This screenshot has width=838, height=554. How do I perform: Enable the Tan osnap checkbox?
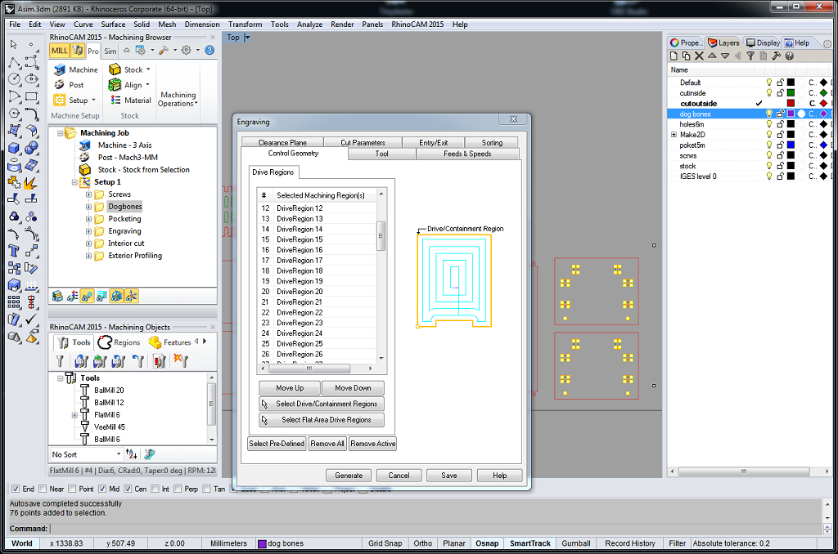pyautogui.click(x=207, y=489)
